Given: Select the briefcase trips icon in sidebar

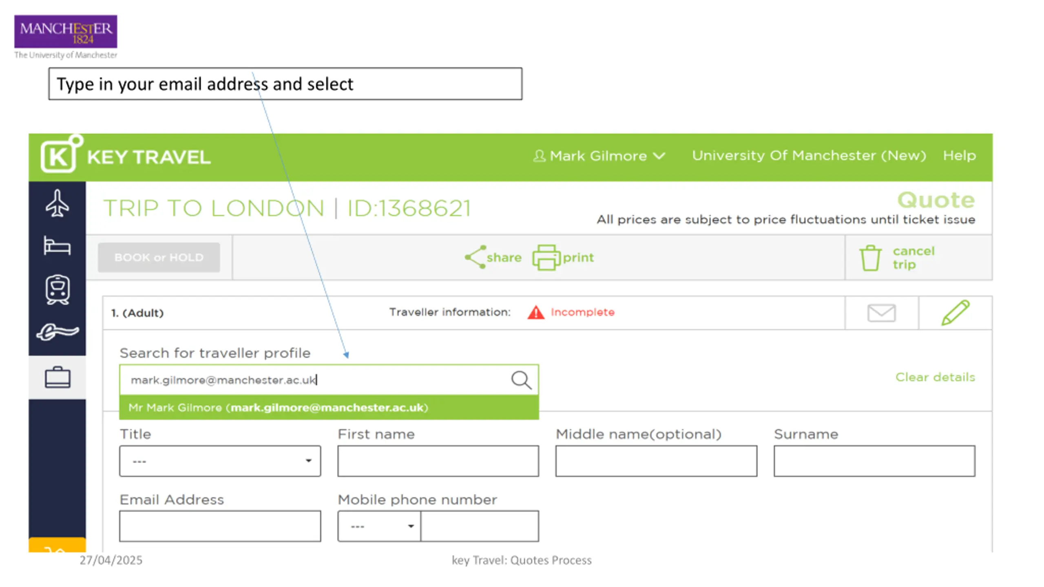Looking at the screenshot, I should [57, 377].
